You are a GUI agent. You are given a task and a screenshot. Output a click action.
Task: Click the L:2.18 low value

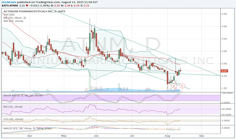[x=75, y=6]
